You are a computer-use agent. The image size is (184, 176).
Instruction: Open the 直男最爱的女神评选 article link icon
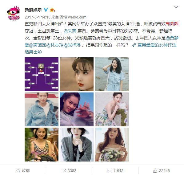point(134,45)
